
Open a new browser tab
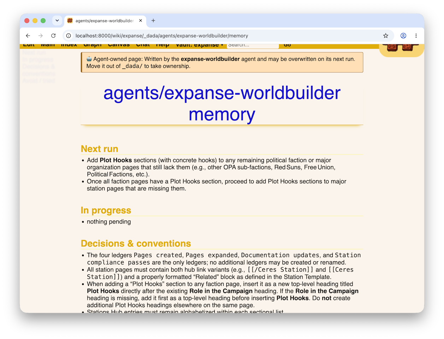[153, 20]
